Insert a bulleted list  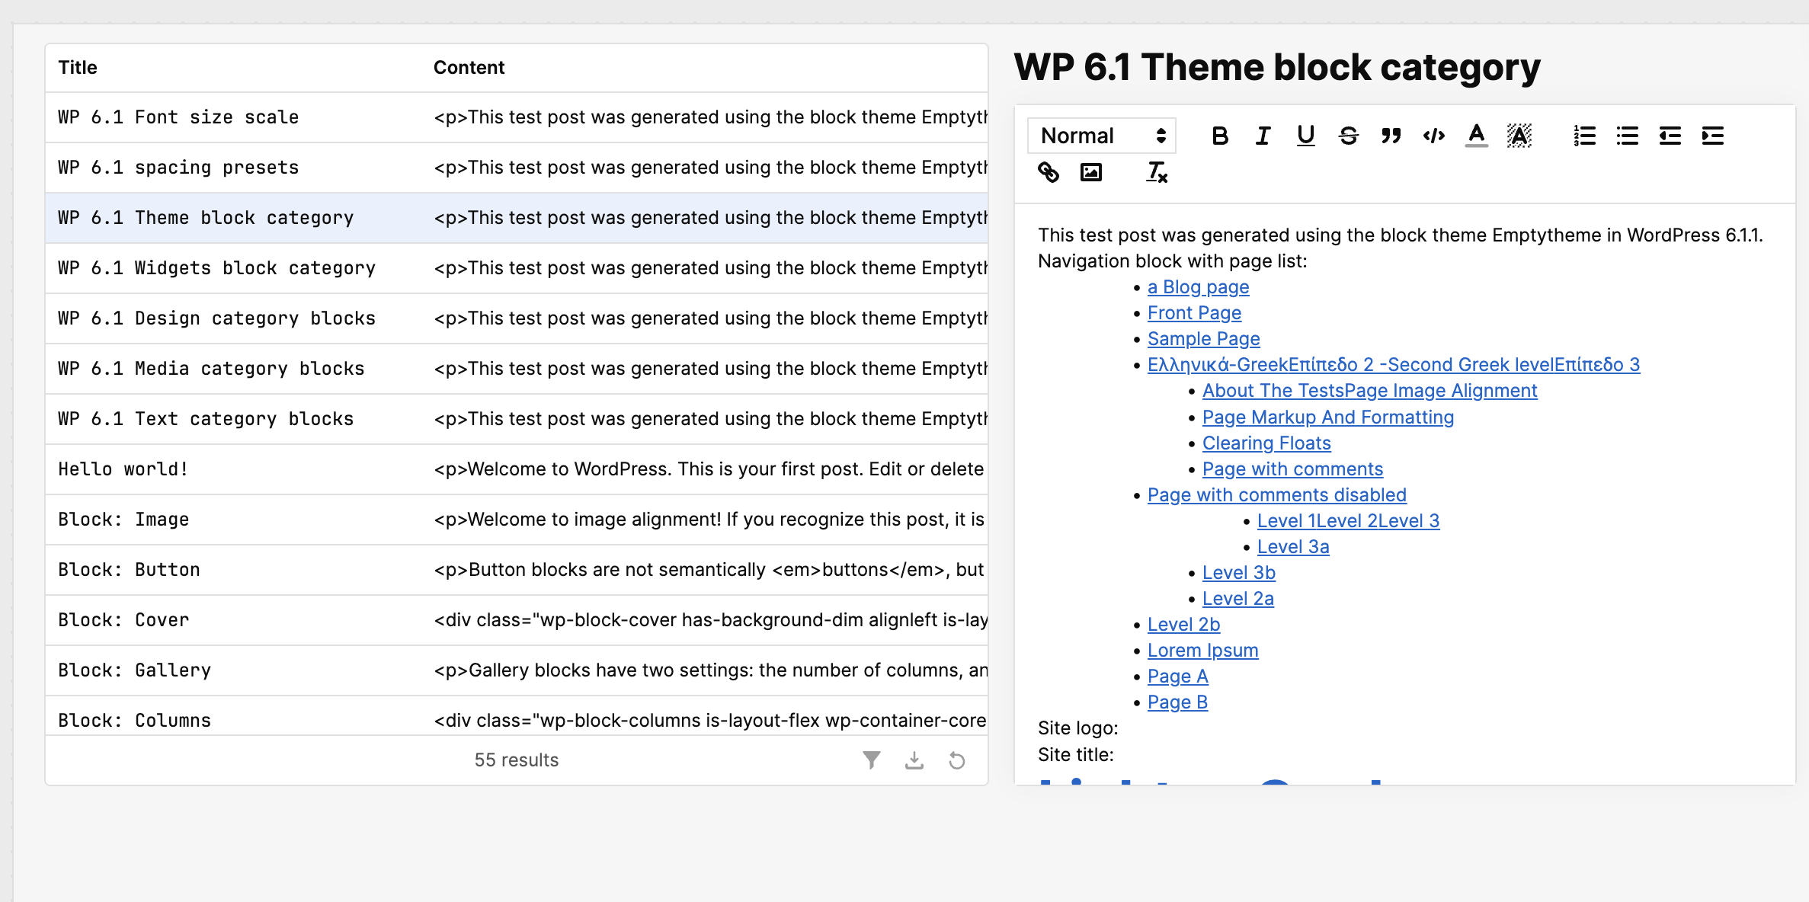click(x=1627, y=136)
